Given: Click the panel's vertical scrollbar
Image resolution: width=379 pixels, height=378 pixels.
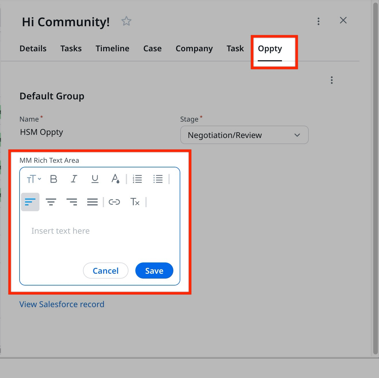Looking at the screenshot, I should [x=375, y=179].
